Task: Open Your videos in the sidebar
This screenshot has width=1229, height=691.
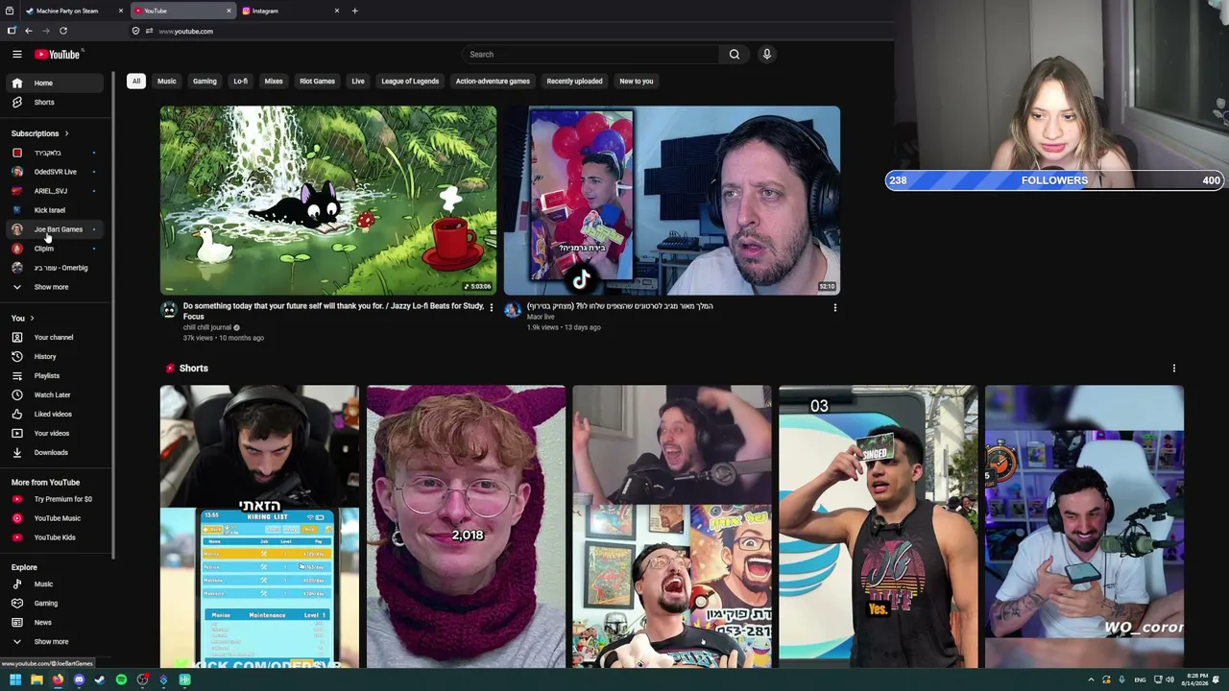Action: pyautogui.click(x=54, y=433)
